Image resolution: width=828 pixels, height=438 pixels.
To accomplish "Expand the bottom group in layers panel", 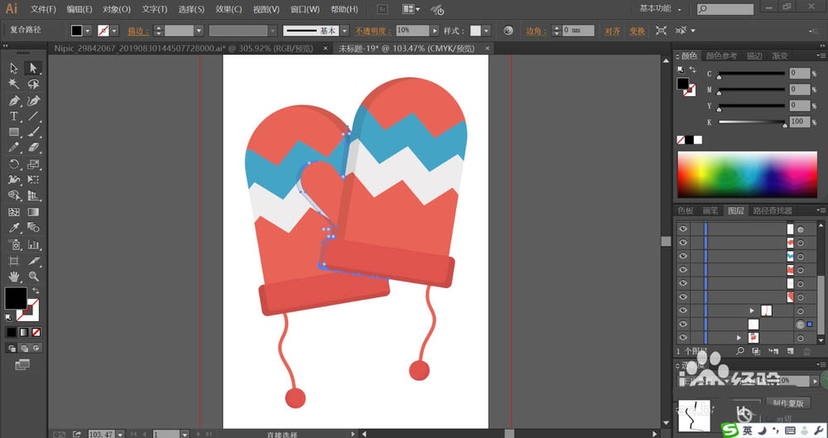I will click(x=739, y=338).
